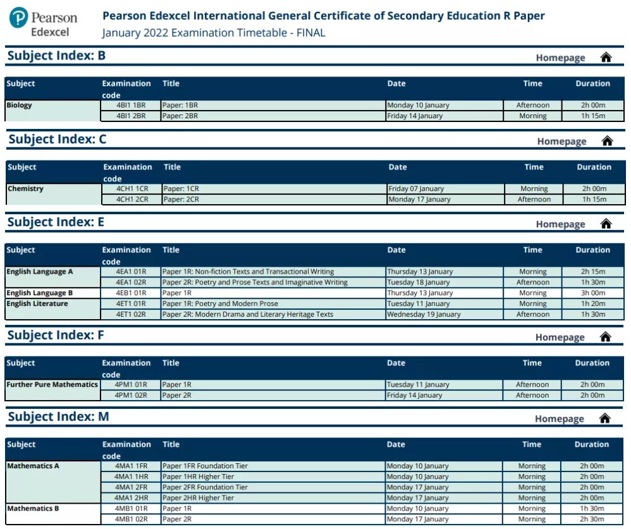This screenshot has height=529, width=631.
Task: Click the date 'Friday 07 January'
Action: [x=416, y=189]
